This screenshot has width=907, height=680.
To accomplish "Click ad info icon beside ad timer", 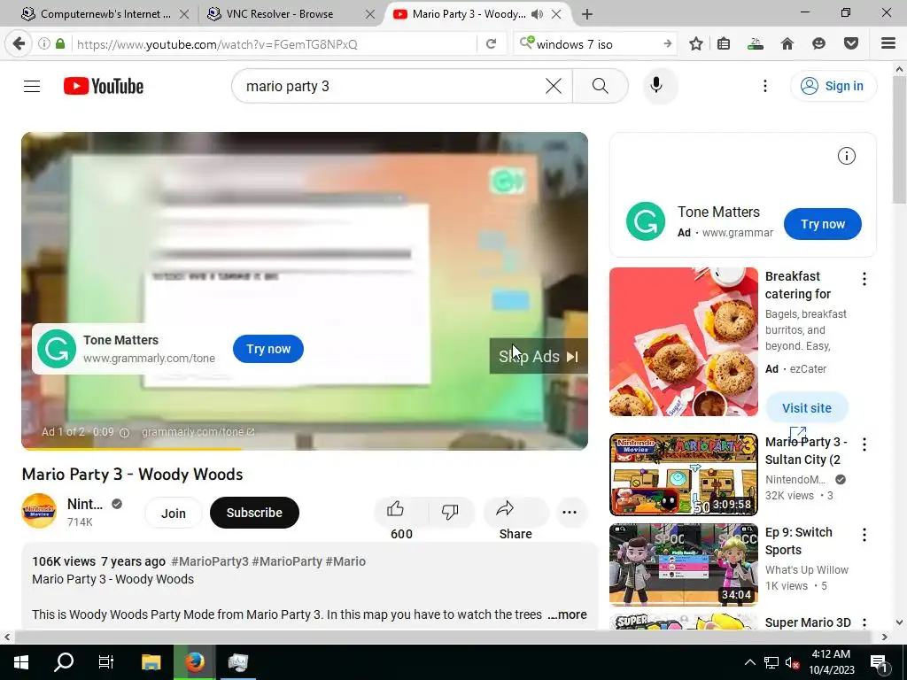I will 124,432.
